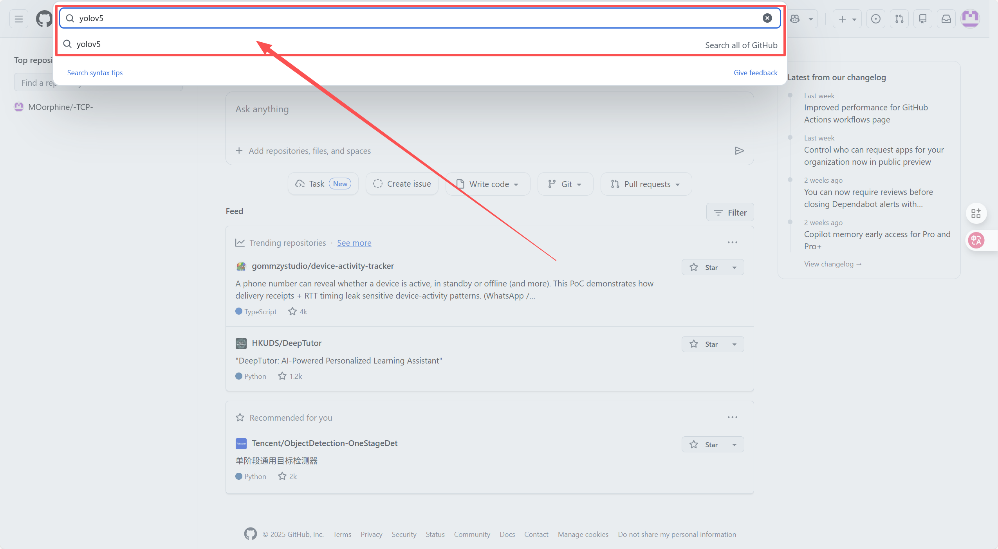Open the Issues icon in header
This screenshot has width=998, height=549.
876,19
